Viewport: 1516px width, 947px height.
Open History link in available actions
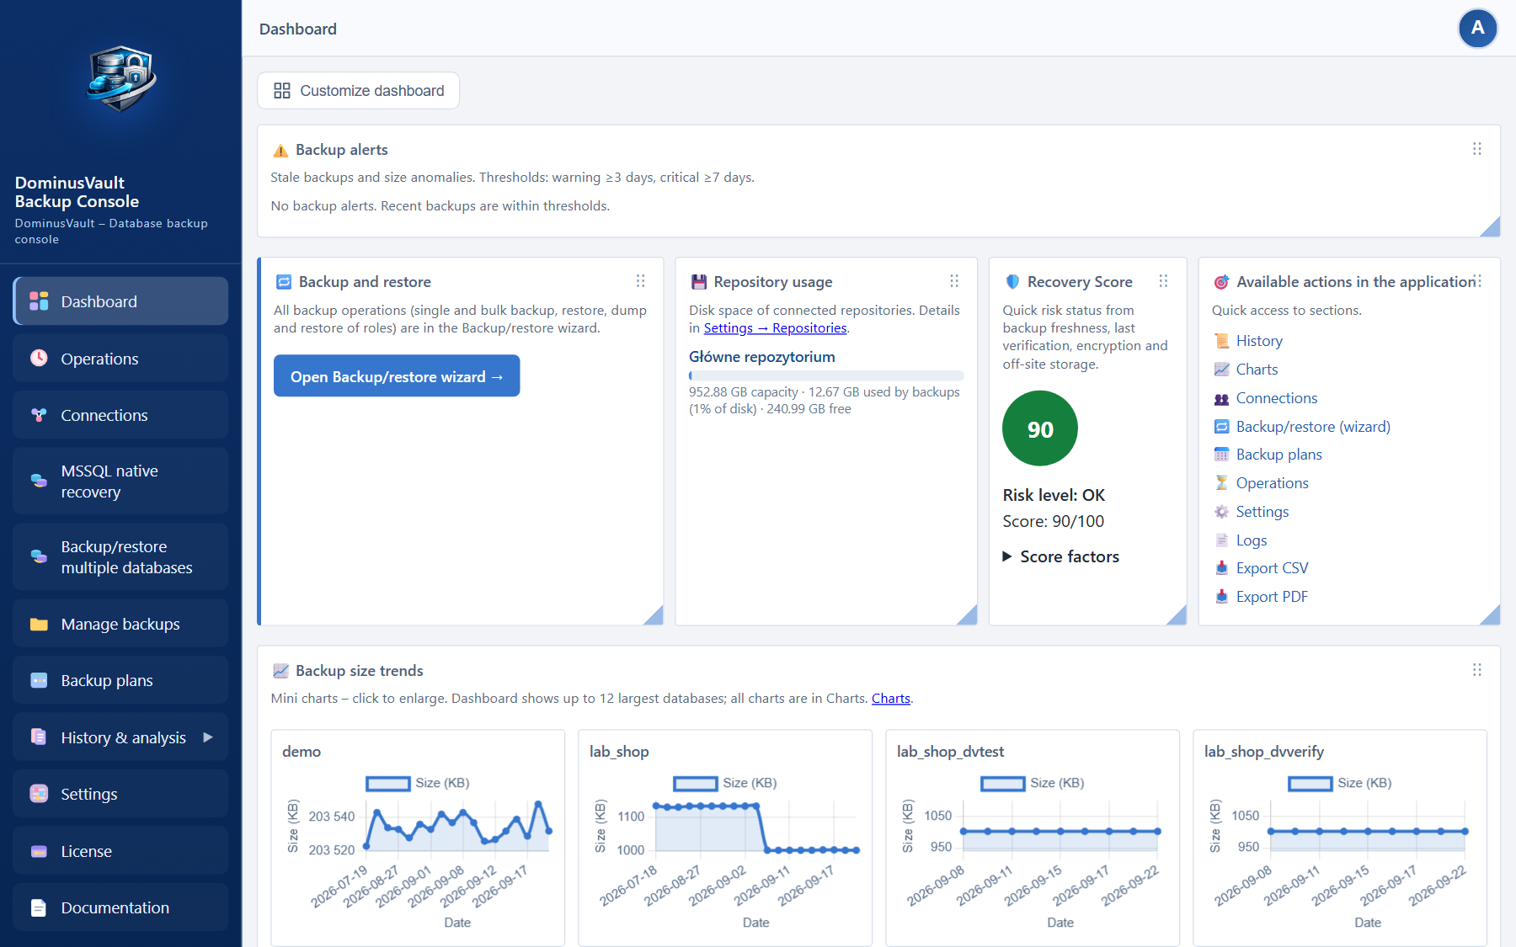(1259, 341)
